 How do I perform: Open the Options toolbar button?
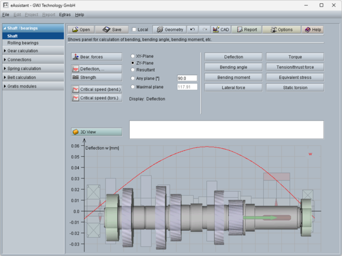point(281,30)
